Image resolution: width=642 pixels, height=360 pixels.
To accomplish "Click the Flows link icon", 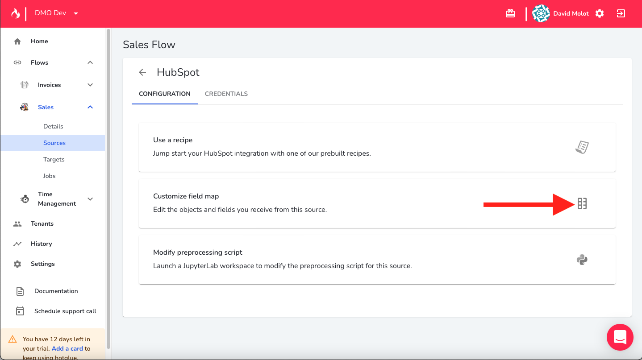I will [17, 62].
